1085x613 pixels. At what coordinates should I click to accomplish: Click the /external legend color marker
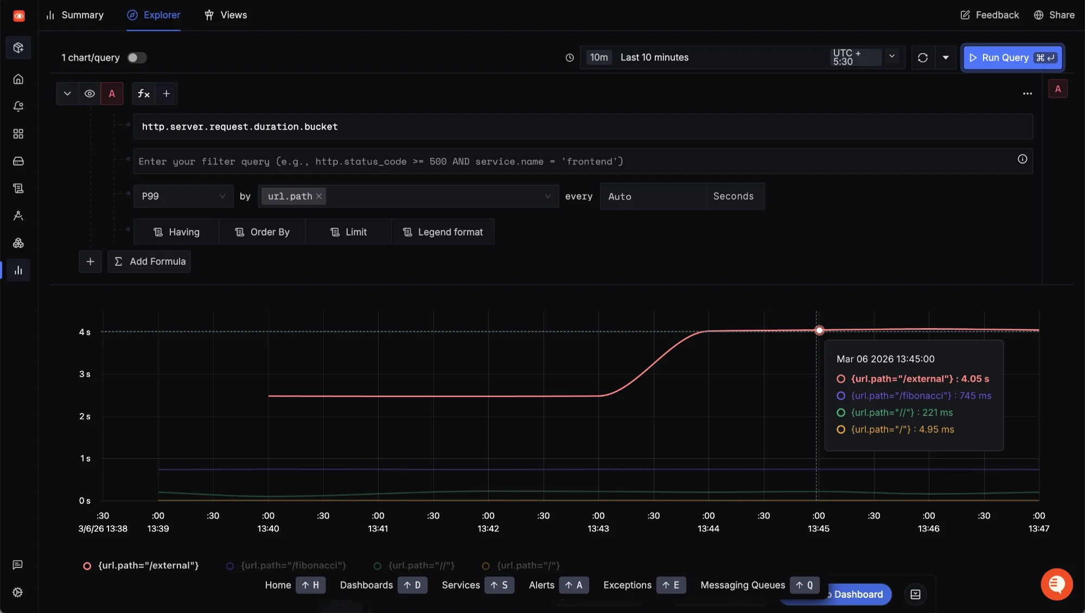pyautogui.click(x=87, y=566)
